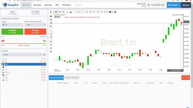This screenshot has height=108, width=193.
Task: Open the Открытые Позиции tab
Action: [56, 78]
